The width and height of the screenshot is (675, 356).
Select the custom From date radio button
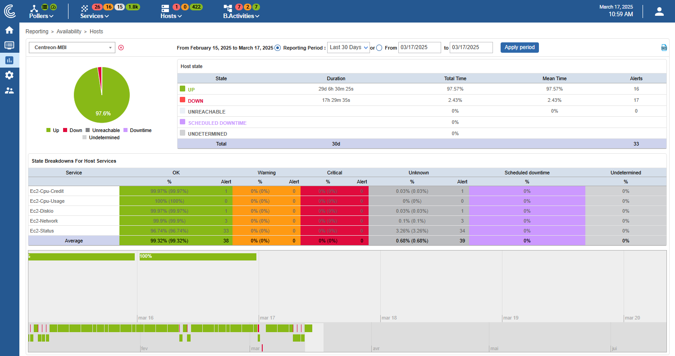tap(379, 48)
